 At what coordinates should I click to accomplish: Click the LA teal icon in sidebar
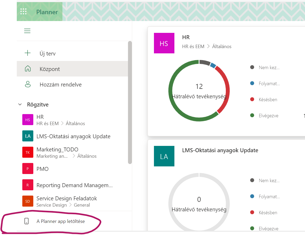[x=28, y=136]
